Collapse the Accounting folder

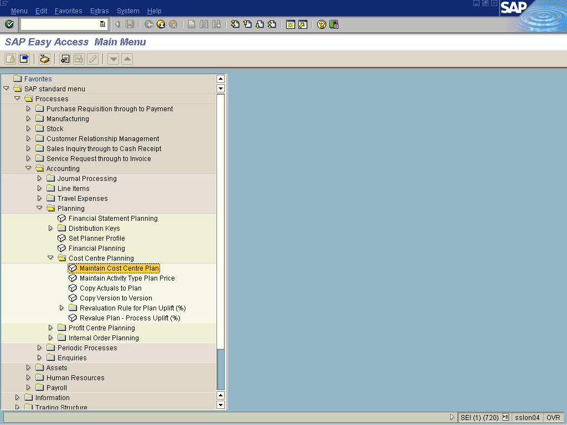pyautogui.click(x=28, y=168)
